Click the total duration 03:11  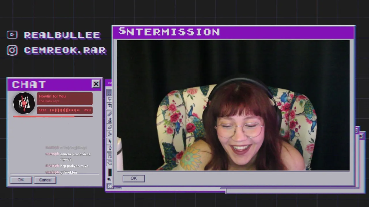point(87,110)
